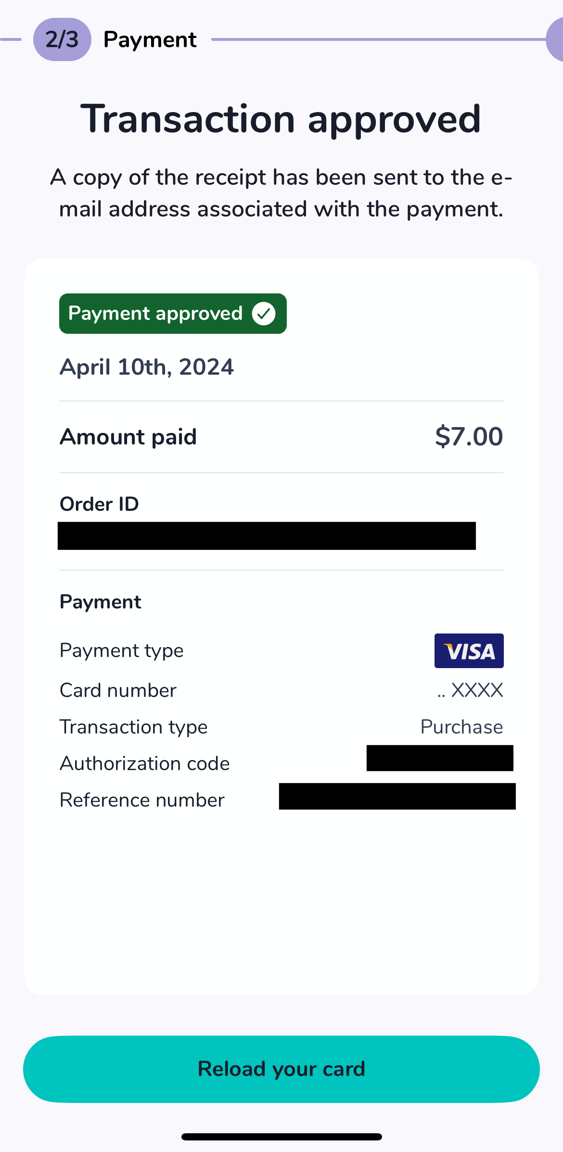Tap the 2/3 step indicator badge

[x=62, y=39]
